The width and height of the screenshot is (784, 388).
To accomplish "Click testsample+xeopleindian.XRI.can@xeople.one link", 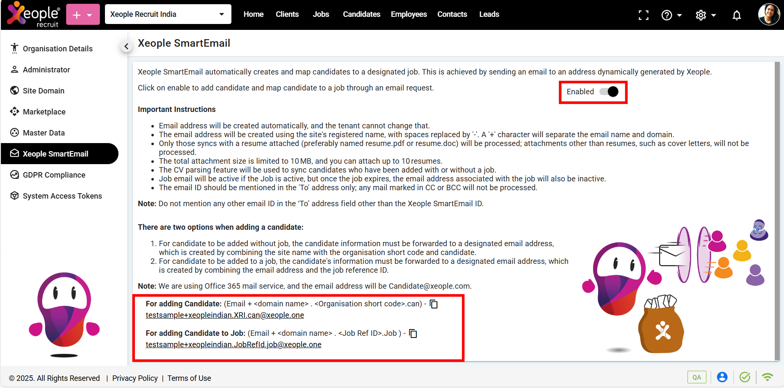I will pos(225,315).
